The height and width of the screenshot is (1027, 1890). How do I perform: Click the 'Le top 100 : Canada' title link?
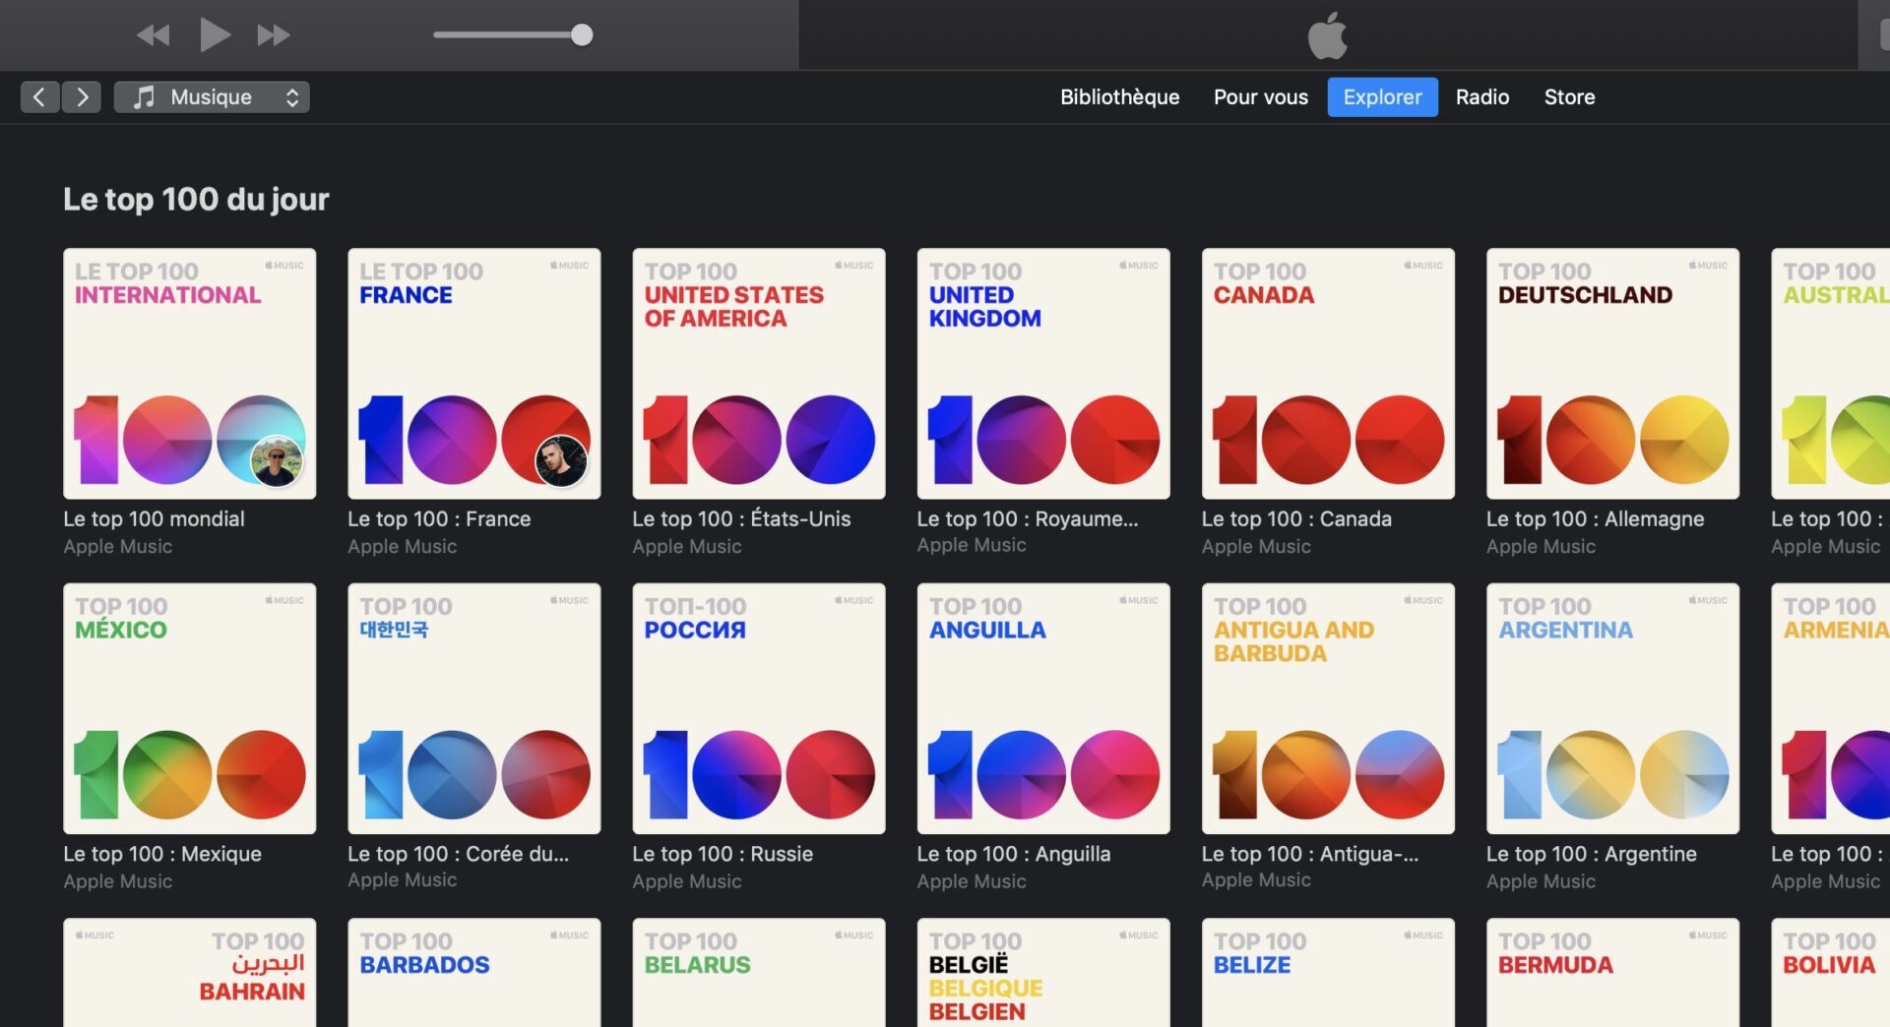click(1296, 518)
